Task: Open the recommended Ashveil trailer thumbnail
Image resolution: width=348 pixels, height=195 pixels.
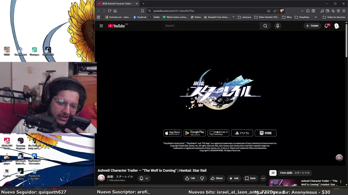Action: tap(284, 183)
